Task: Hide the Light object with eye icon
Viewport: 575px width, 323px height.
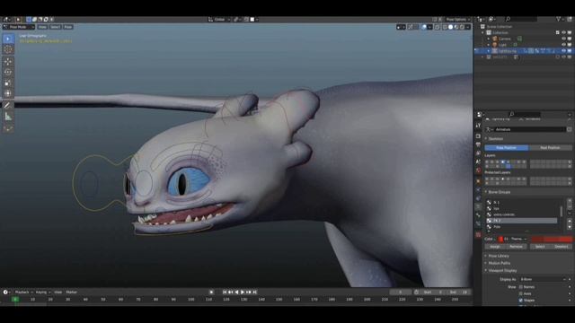Action: pos(563,45)
